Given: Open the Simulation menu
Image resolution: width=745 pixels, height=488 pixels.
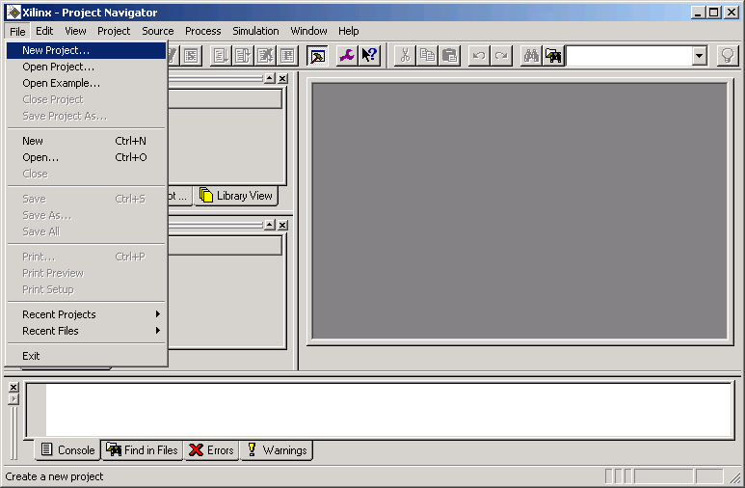Looking at the screenshot, I should point(255,32).
